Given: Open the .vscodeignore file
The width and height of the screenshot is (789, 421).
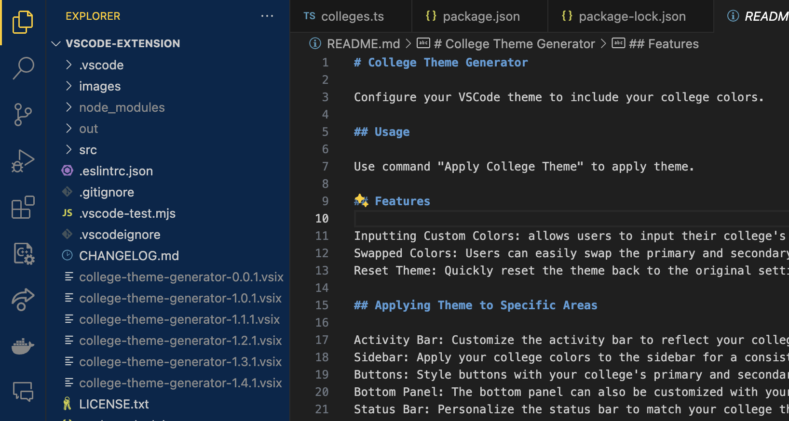Looking at the screenshot, I should tap(120, 235).
